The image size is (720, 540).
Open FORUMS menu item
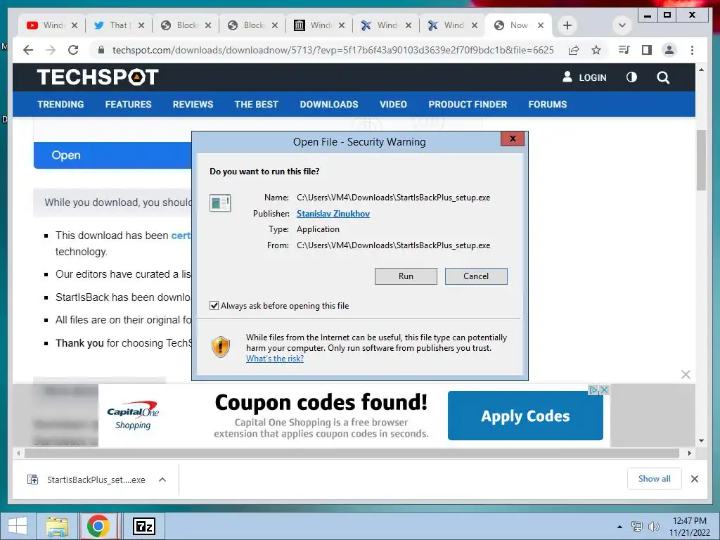(x=547, y=104)
